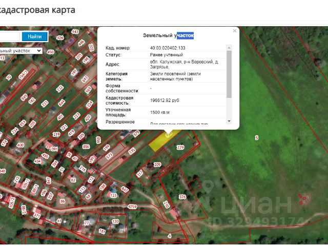Select parcel label 229
The image size is (328, 246).
tap(180, 148)
